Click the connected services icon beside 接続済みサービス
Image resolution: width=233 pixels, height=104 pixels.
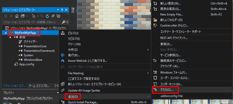pos(155,60)
